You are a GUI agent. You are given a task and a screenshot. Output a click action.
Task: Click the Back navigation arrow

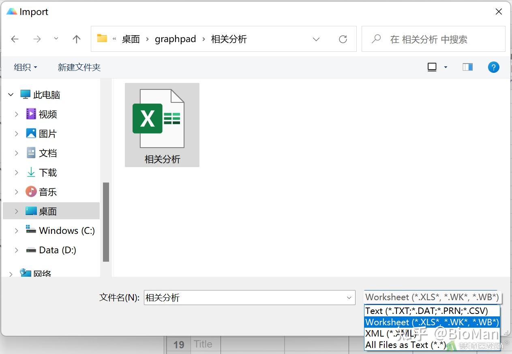pos(15,39)
